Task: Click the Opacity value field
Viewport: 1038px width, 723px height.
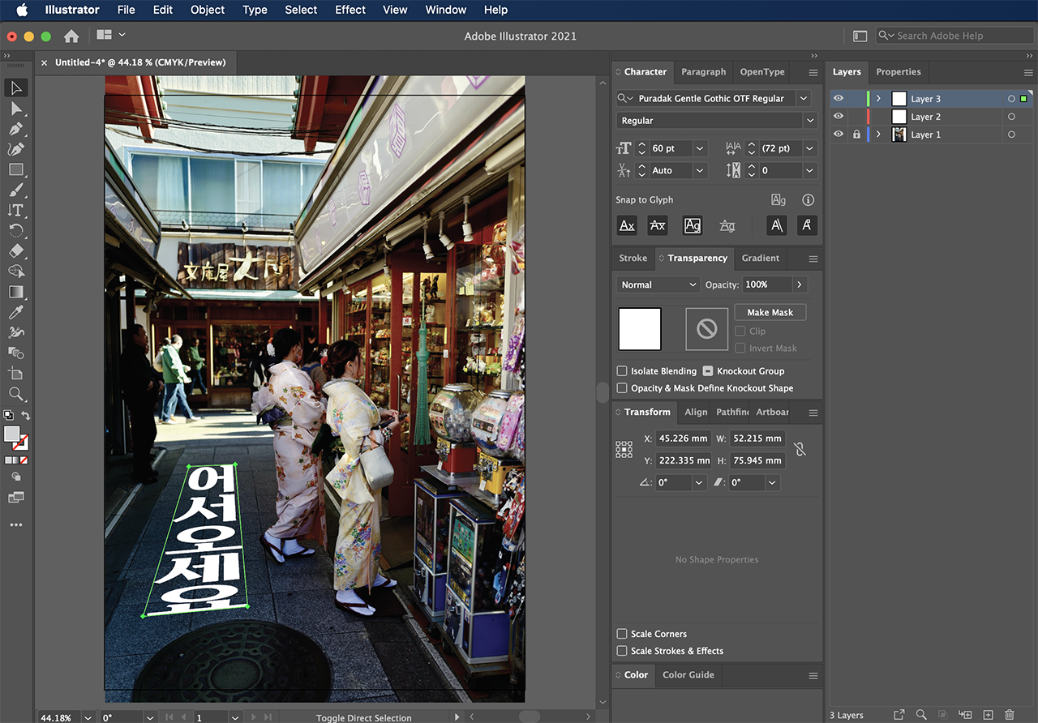Action: (766, 284)
